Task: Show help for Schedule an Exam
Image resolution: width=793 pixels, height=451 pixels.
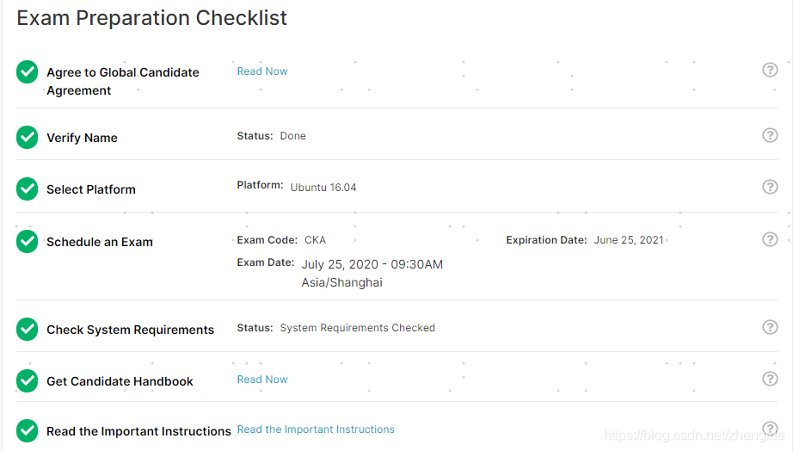Action: [770, 239]
